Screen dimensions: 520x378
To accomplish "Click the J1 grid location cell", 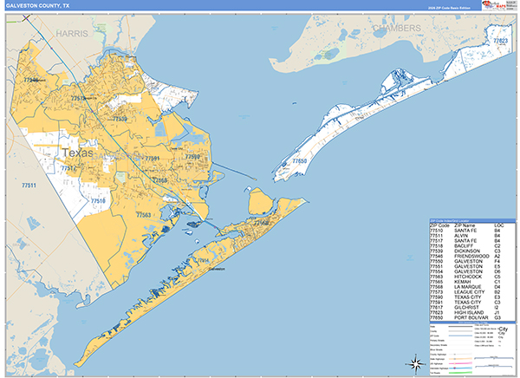I will (x=497, y=313).
